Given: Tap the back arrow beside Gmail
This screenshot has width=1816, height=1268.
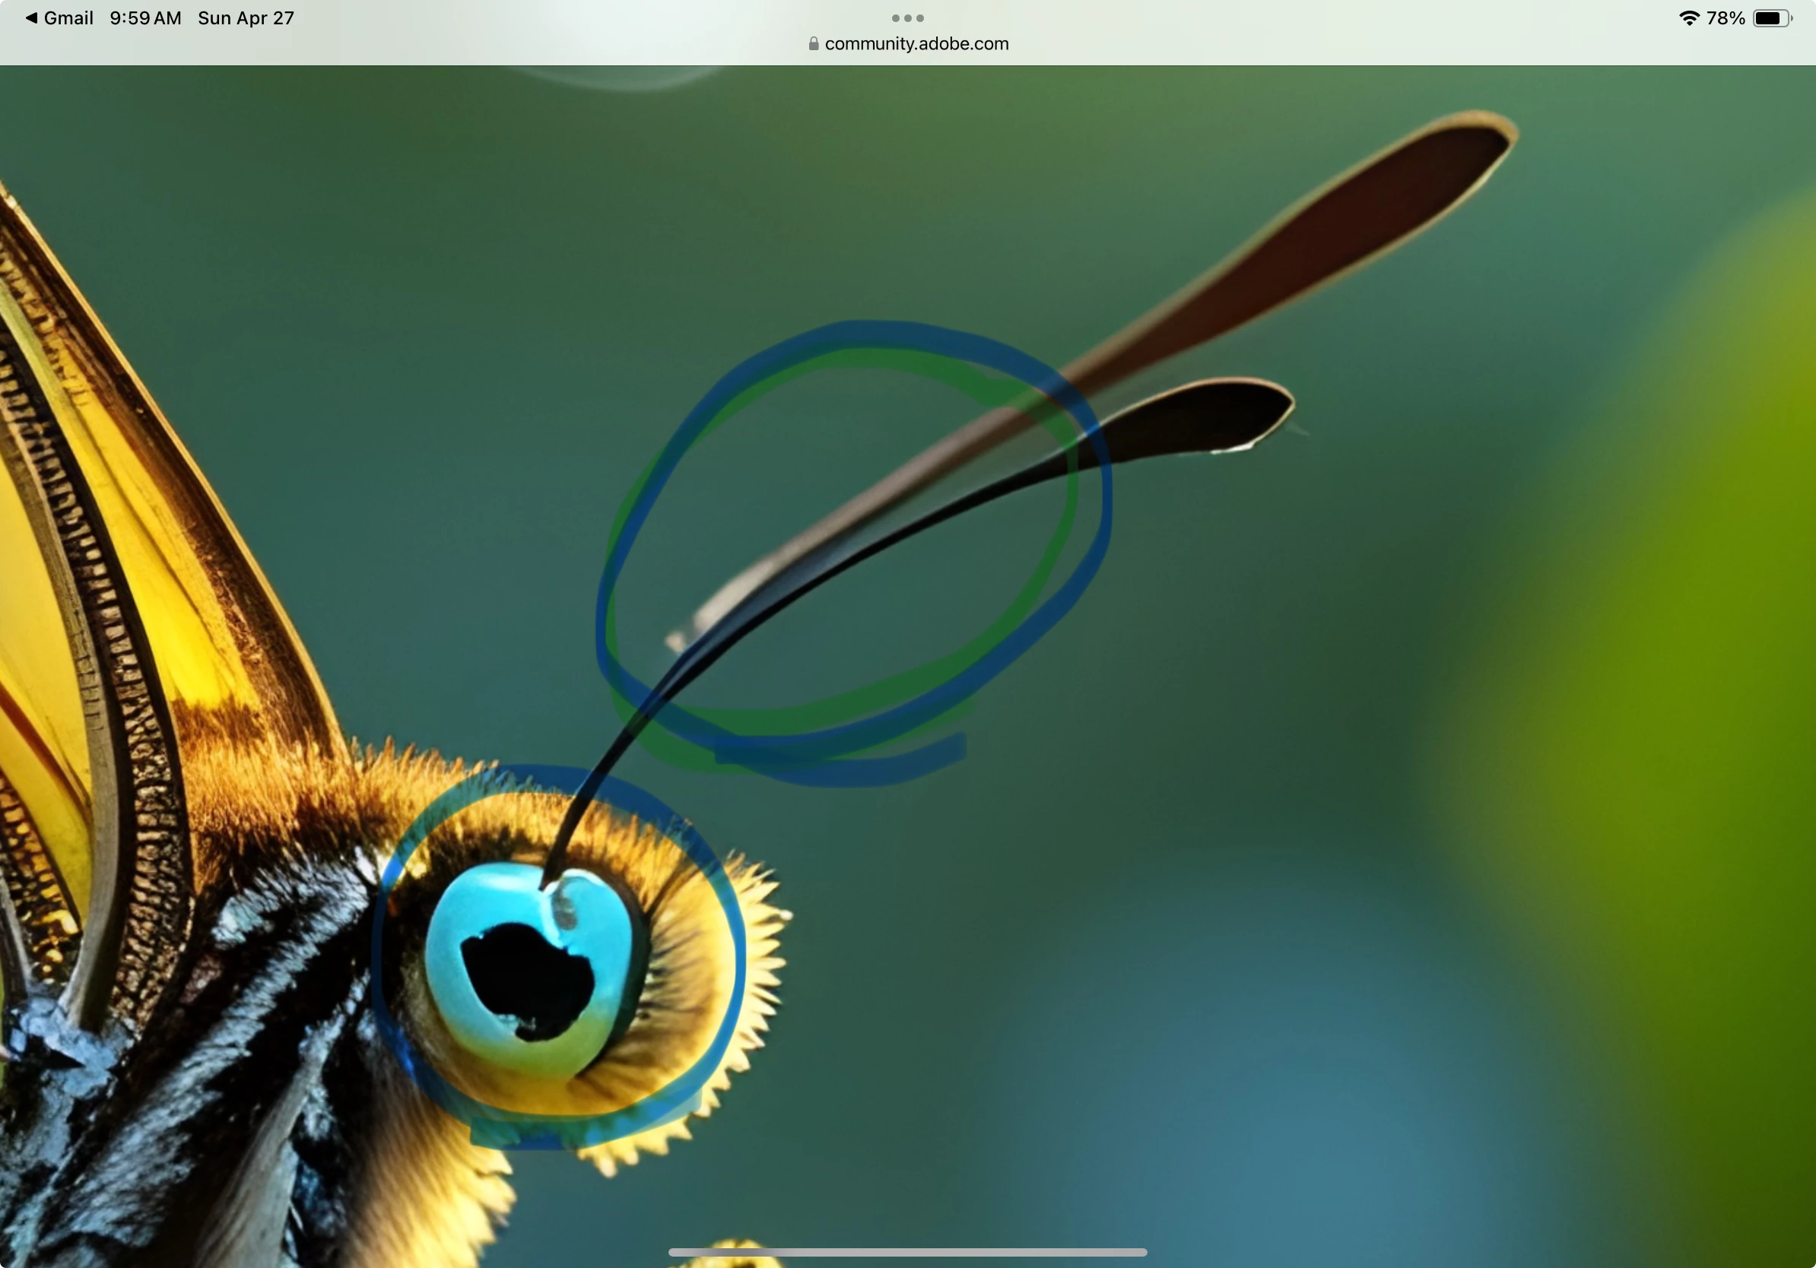Looking at the screenshot, I should (x=31, y=17).
